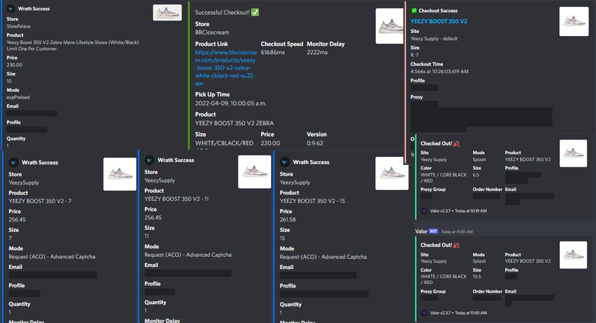
Task: Click the site value Yeezy Supply - default
Action: coord(434,39)
